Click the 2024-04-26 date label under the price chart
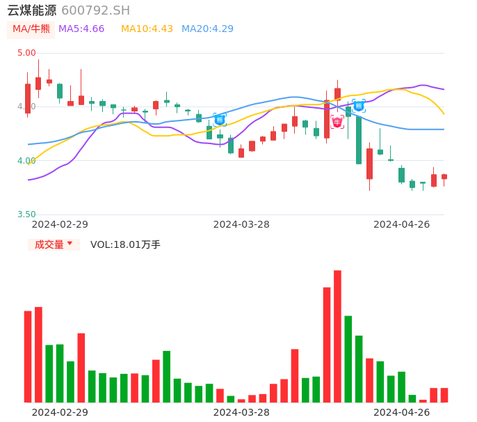 point(402,224)
